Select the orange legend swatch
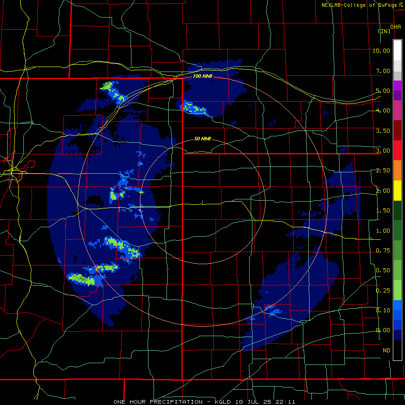This screenshot has width=405, height=405. click(x=397, y=170)
